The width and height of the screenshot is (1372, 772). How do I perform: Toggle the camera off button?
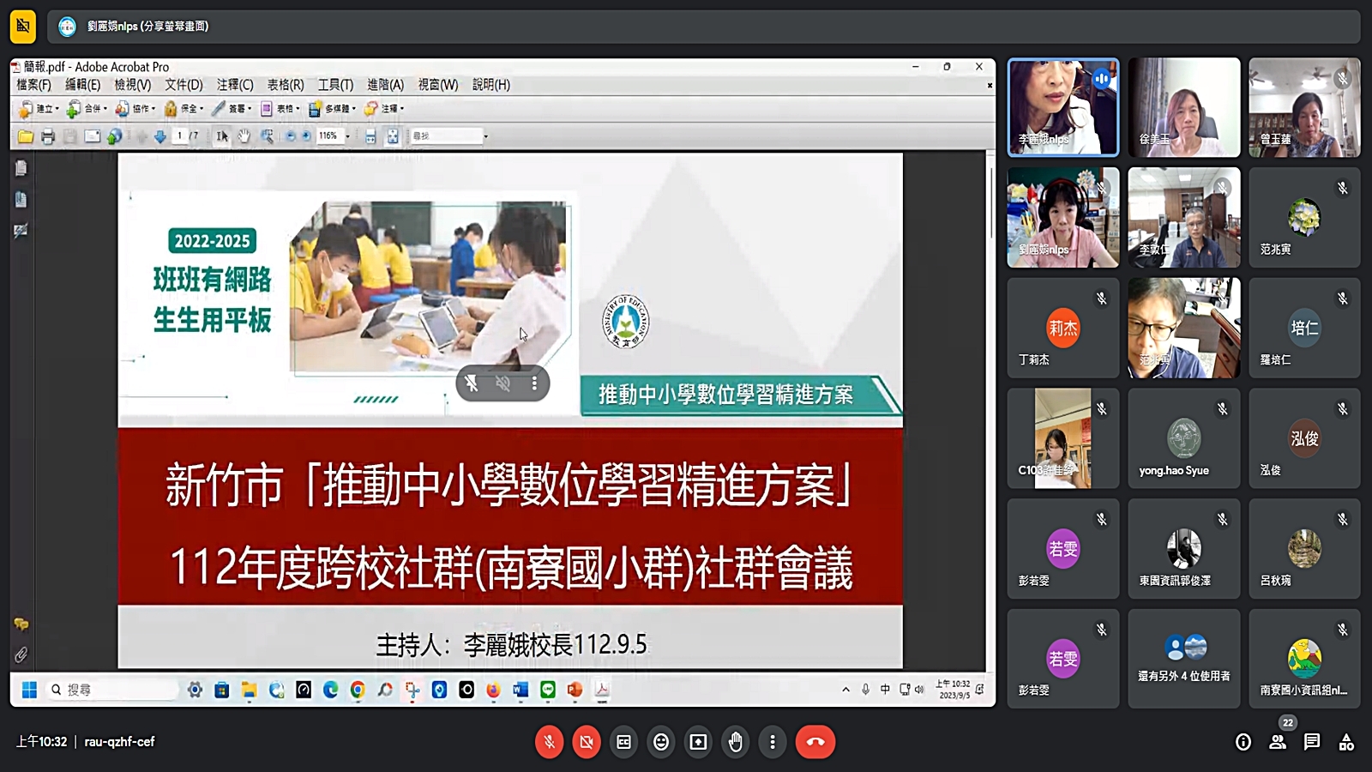pyautogui.click(x=587, y=742)
